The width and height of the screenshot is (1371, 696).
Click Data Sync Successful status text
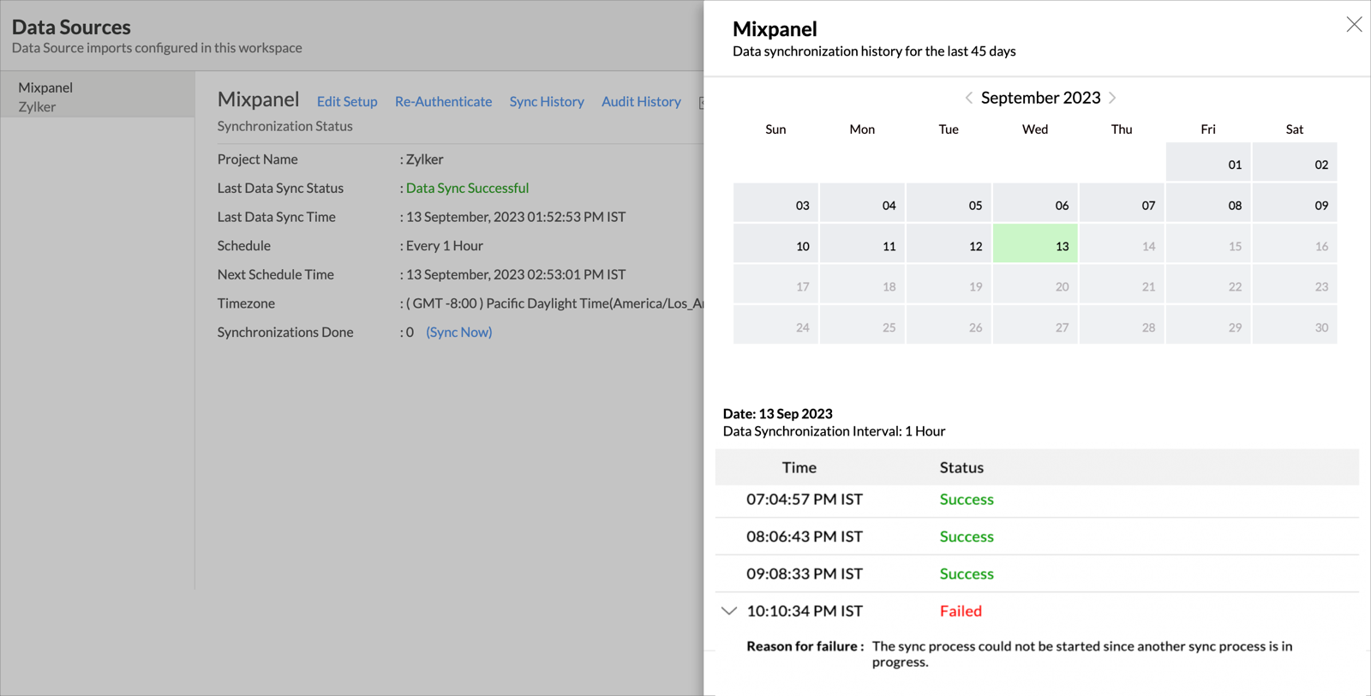(x=467, y=188)
